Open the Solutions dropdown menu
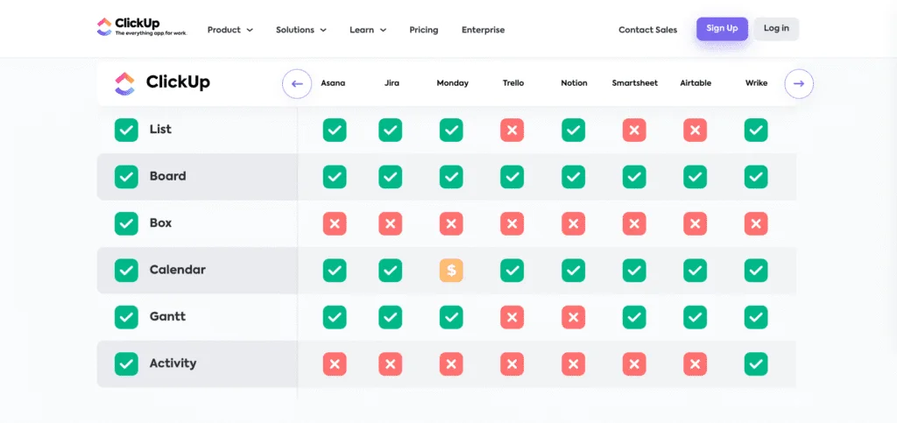The width and height of the screenshot is (897, 423). pos(300,30)
